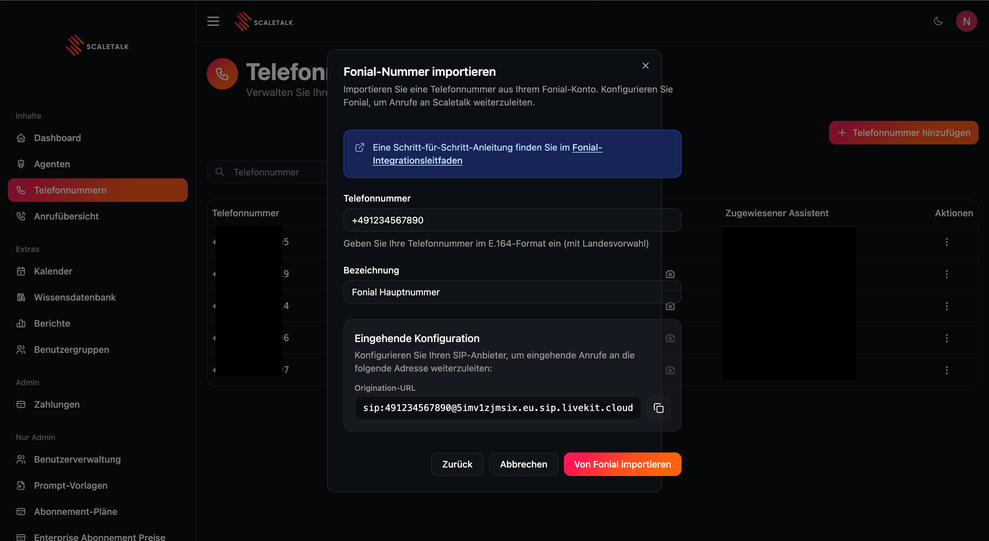Open the user avatar menu labeled N
This screenshot has height=541, width=989.
point(966,22)
